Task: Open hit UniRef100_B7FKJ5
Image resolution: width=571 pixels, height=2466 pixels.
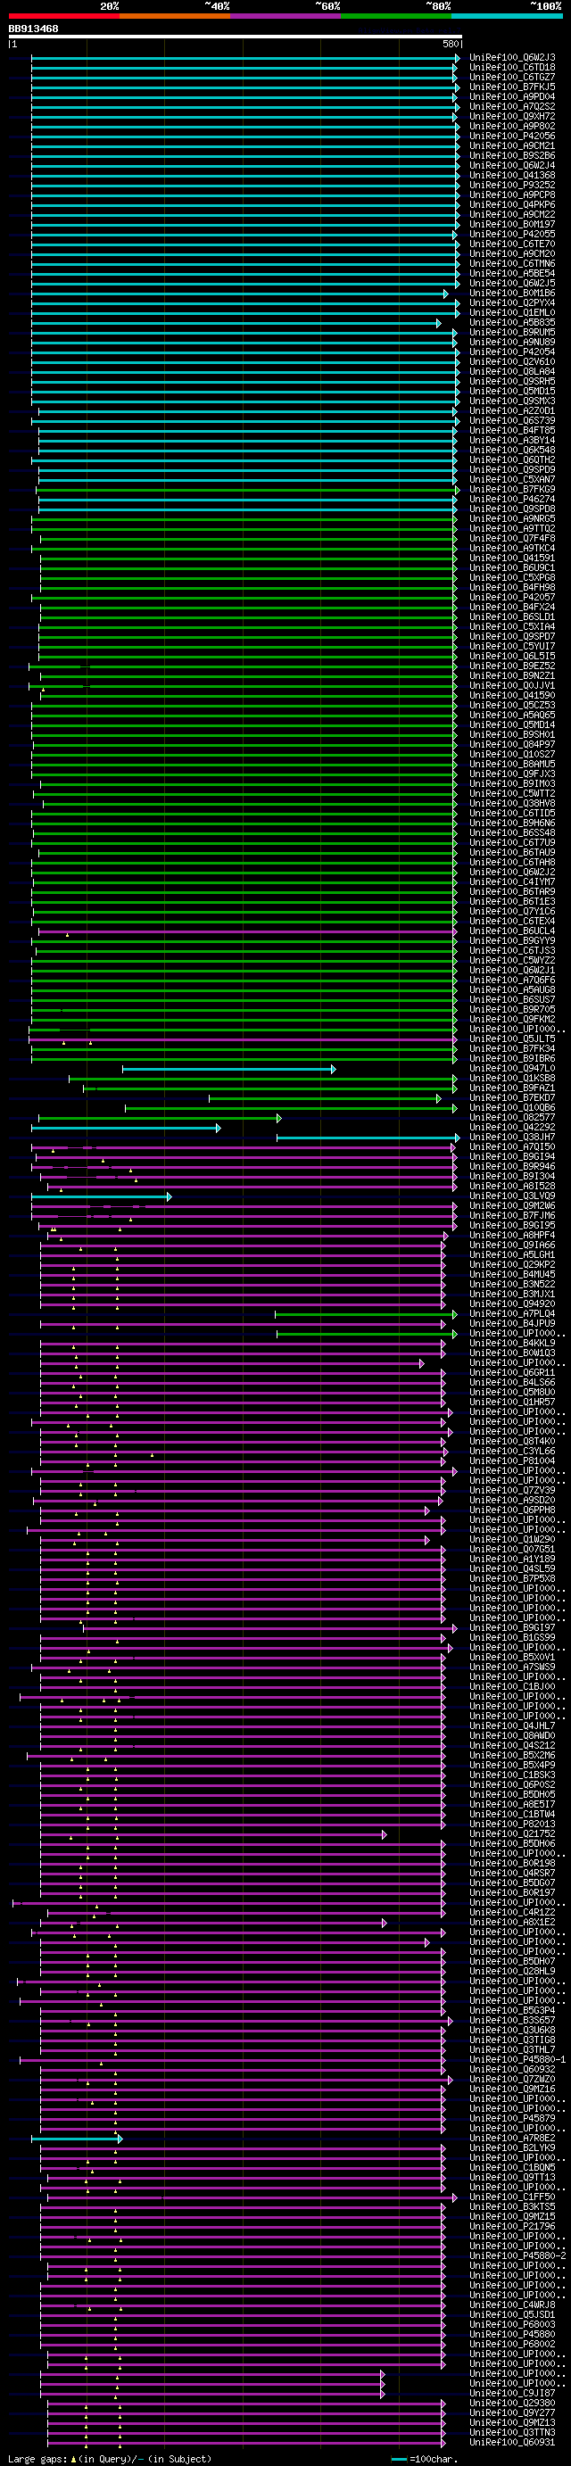Action: [511, 87]
